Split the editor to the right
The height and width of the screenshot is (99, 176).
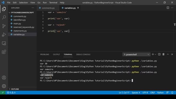pyautogui.click(x=168, y=8)
